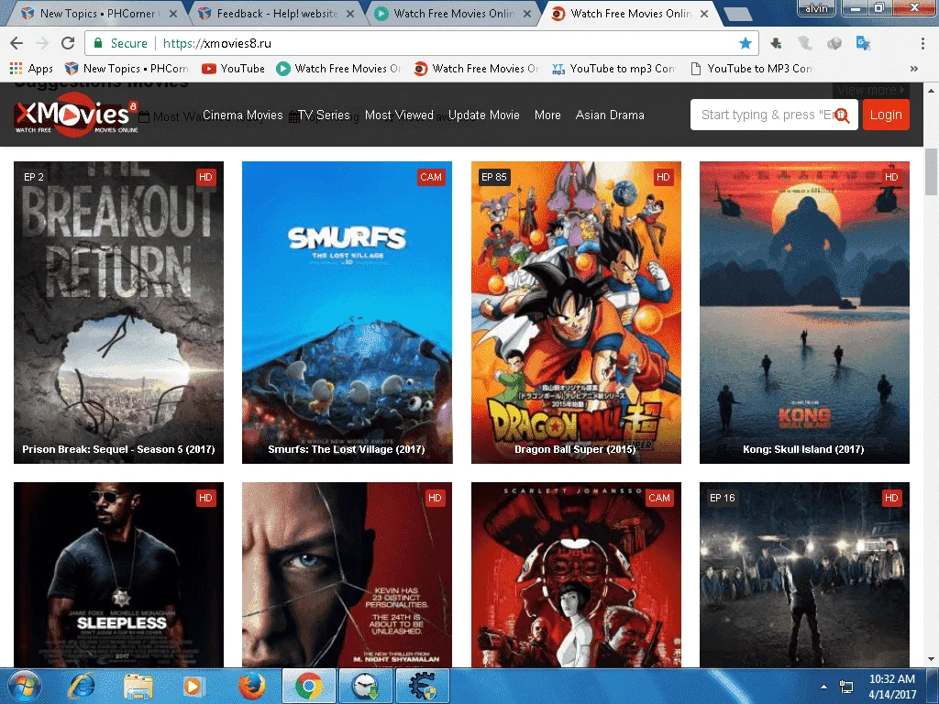Open the Chrome three-dot menu
The height and width of the screenshot is (704, 939).
click(922, 43)
